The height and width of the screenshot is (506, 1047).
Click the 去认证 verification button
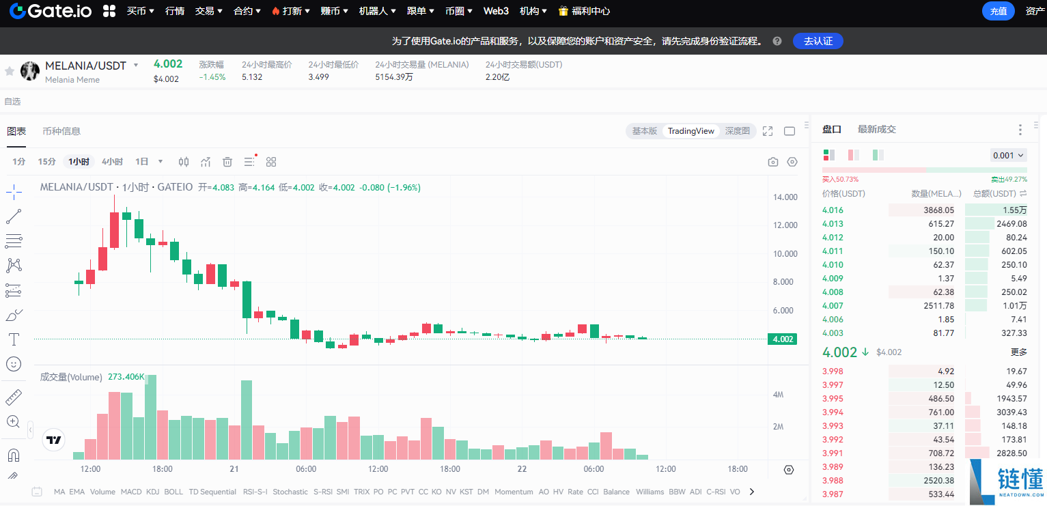tap(818, 41)
